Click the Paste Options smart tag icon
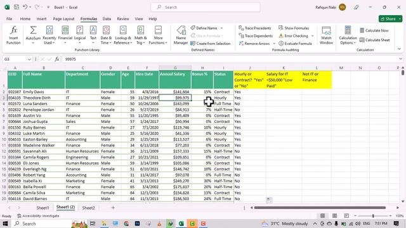Viewport: 406px width, 228px height. 269,199
